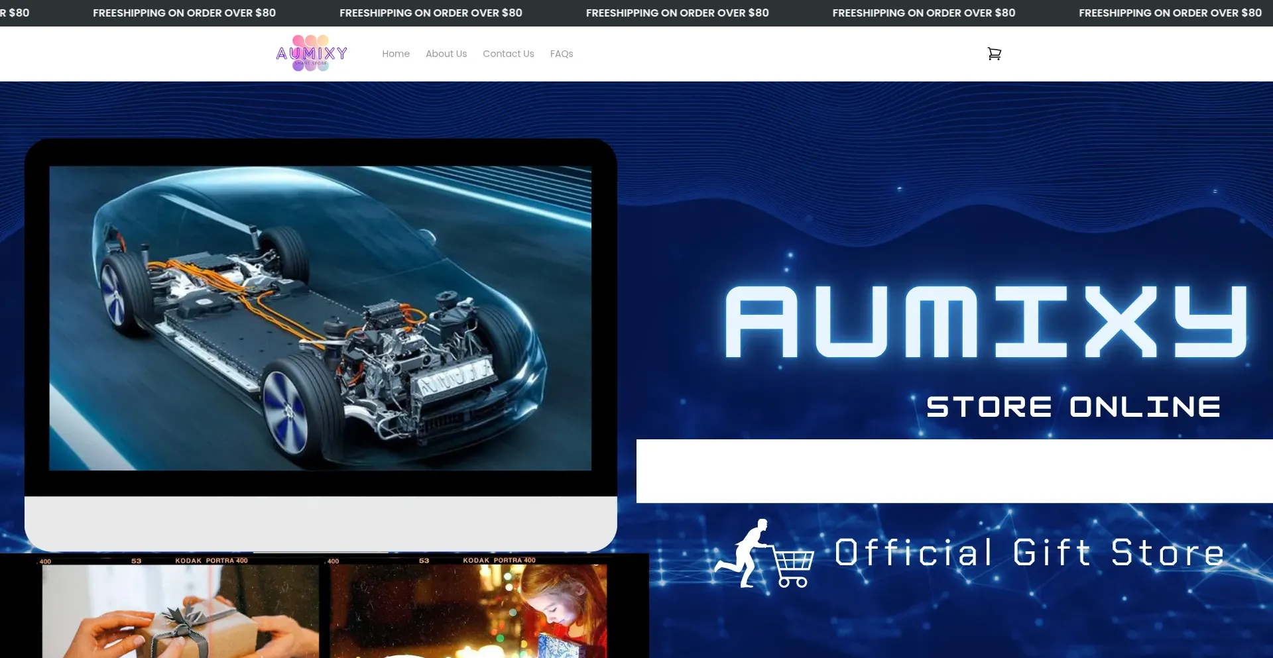Open the shopping cart icon in header
This screenshot has height=658, width=1273.
(x=994, y=54)
